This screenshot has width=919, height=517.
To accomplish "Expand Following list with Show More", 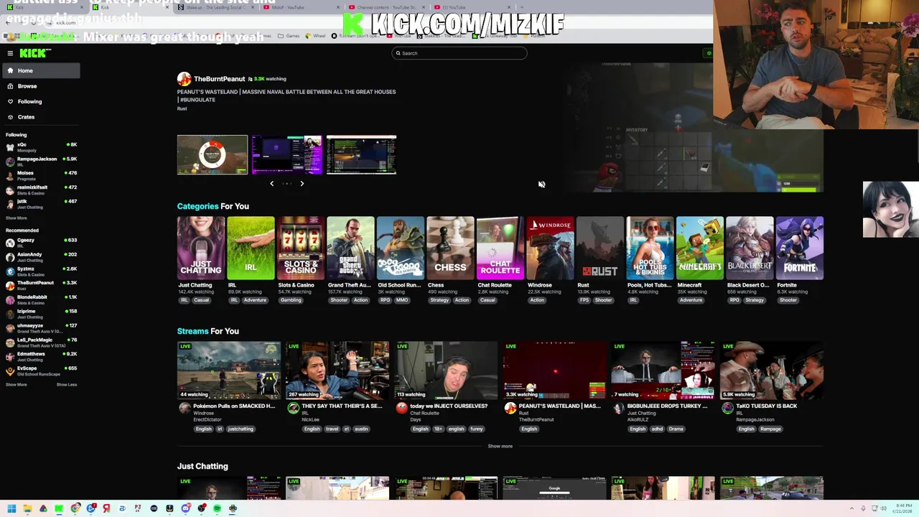I will [17, 218].
